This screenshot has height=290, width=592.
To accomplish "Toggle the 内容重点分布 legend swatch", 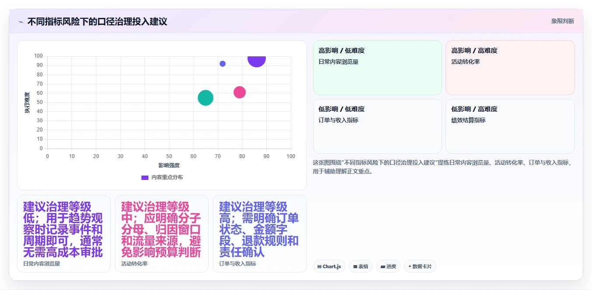I will pyautogui.click(x=145, y=177).
